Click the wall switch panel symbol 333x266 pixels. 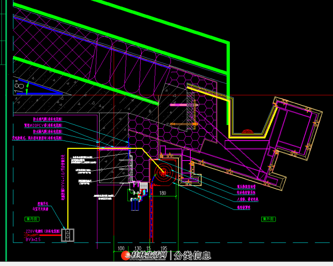tap(68, 235)
